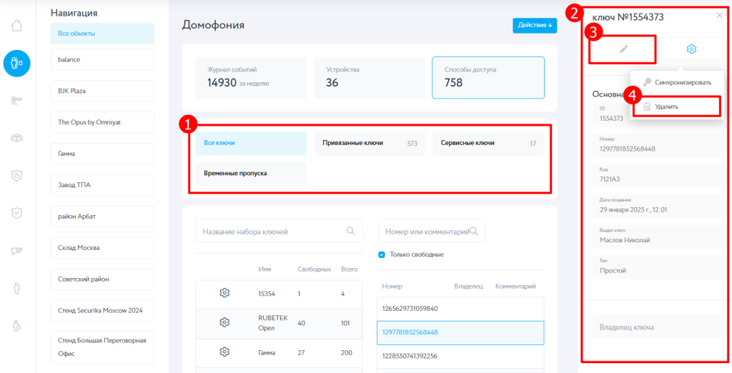Close the key №1554373 panel
Screen dimensions: 732x373
[x=720, y=16]
